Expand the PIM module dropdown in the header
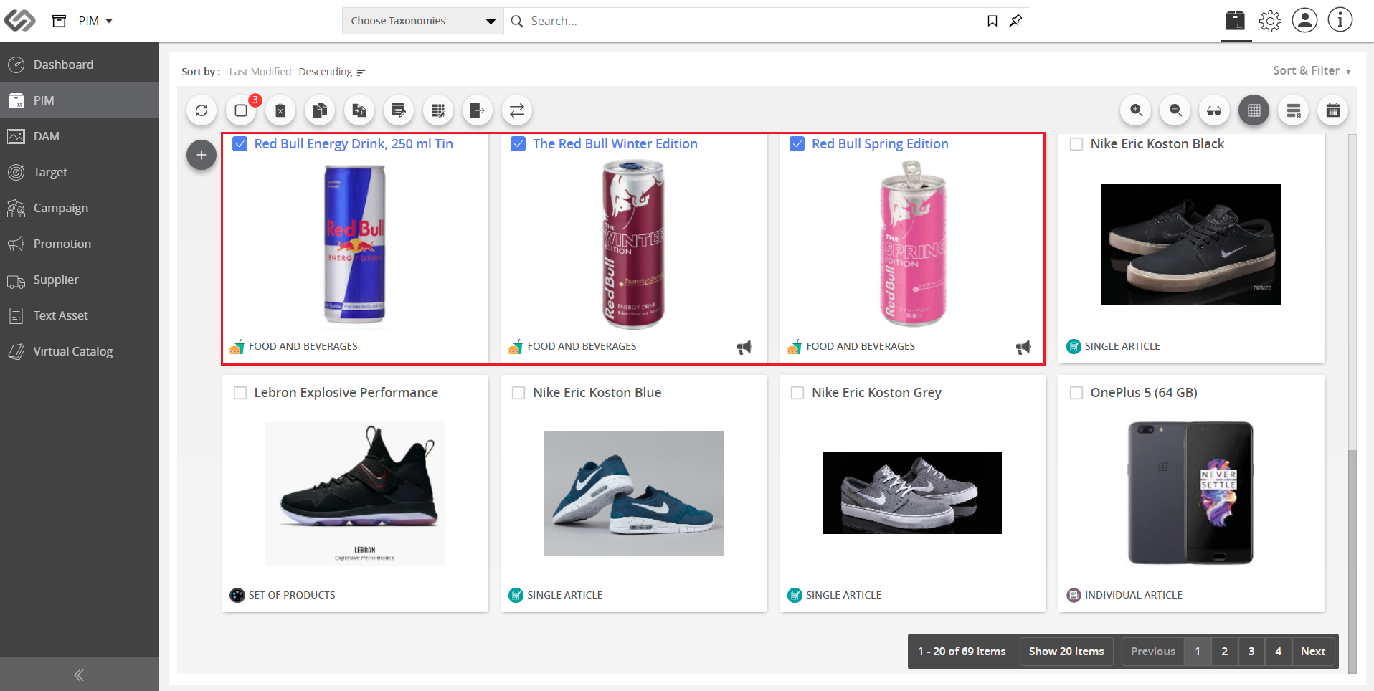 point(95,21)
